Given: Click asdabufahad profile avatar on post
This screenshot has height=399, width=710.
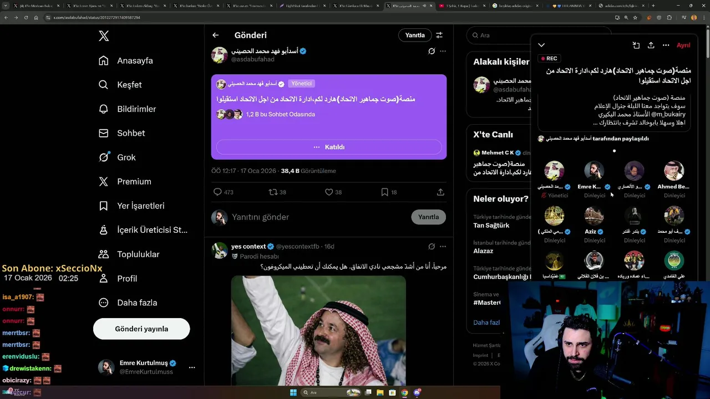Looking at the screenshot, I should point(220,55).
